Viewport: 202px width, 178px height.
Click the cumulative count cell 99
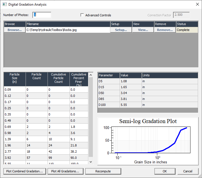pyautogui.click(x=59, y=158)
